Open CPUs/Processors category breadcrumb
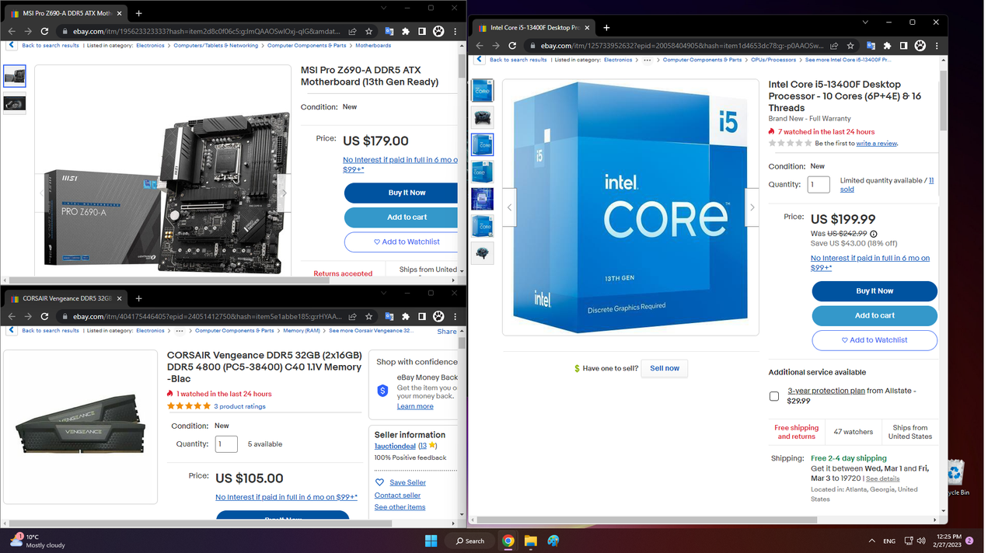The width and height of the screenshot is (995, 553). click(x=773, y=60)
